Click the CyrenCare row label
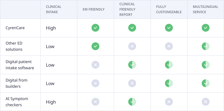224x111 pixels. (x=15, y=28)
